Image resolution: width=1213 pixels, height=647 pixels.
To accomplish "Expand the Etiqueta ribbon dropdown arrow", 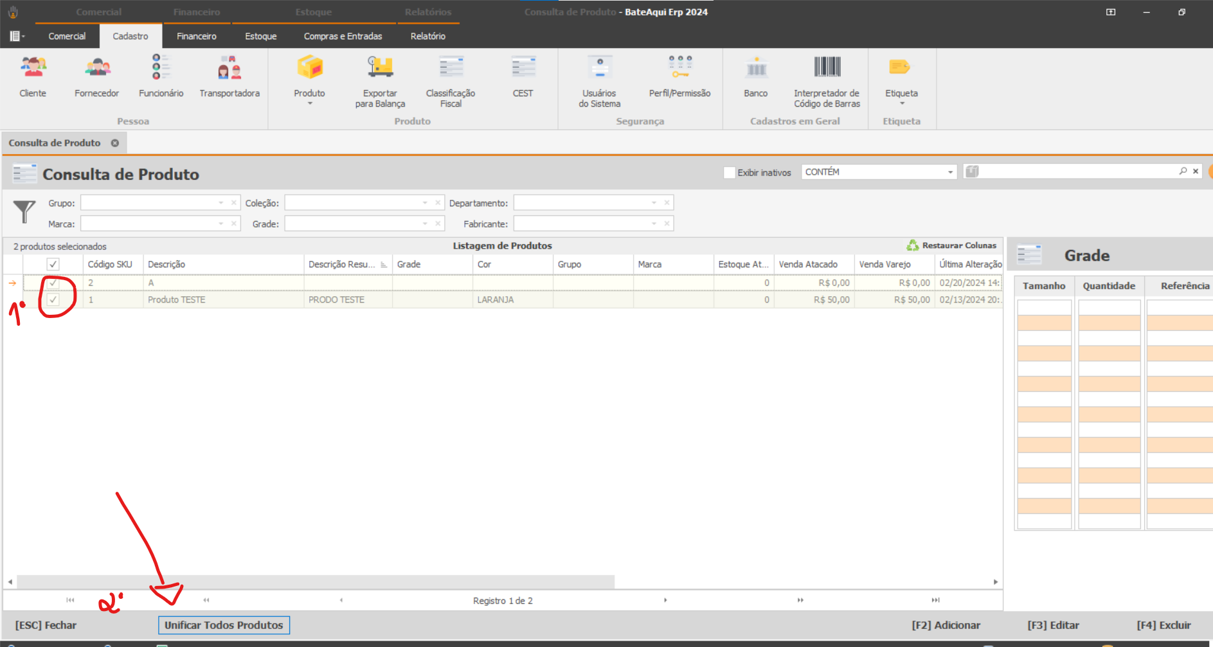I will click(x=902, y=103).
